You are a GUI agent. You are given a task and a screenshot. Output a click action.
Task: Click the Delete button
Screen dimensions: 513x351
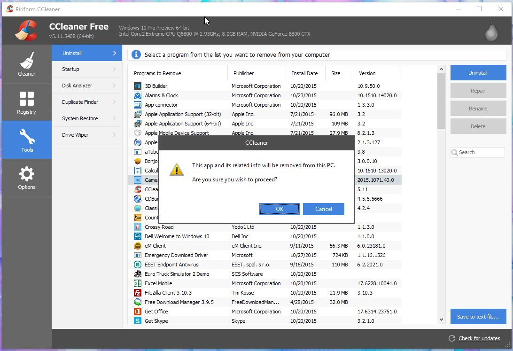(x=478, y=126)
